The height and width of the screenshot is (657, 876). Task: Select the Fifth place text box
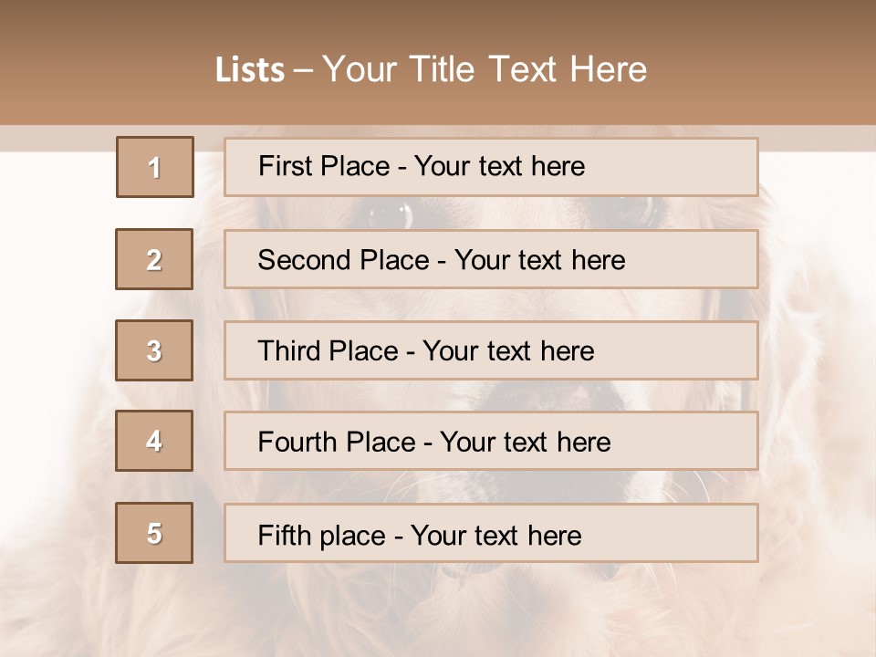[491, 534]
